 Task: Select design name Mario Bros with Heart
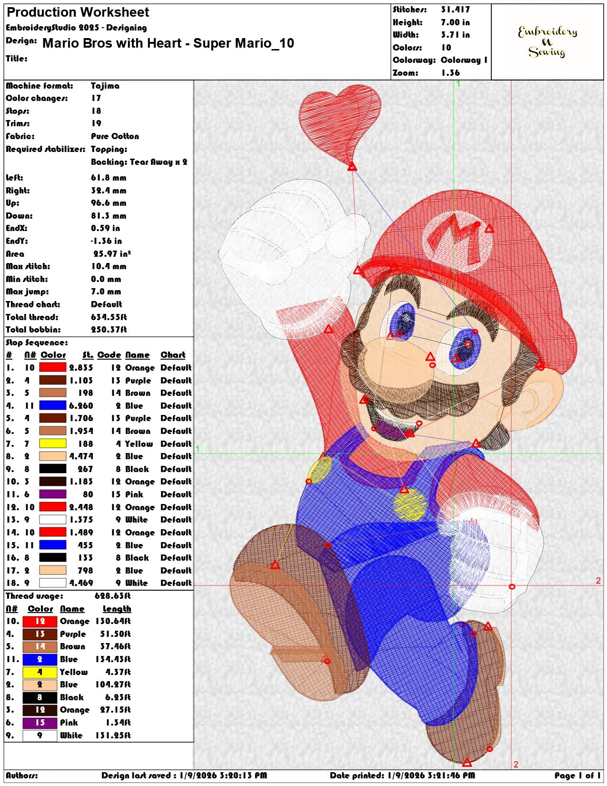[x=168, y=43]
